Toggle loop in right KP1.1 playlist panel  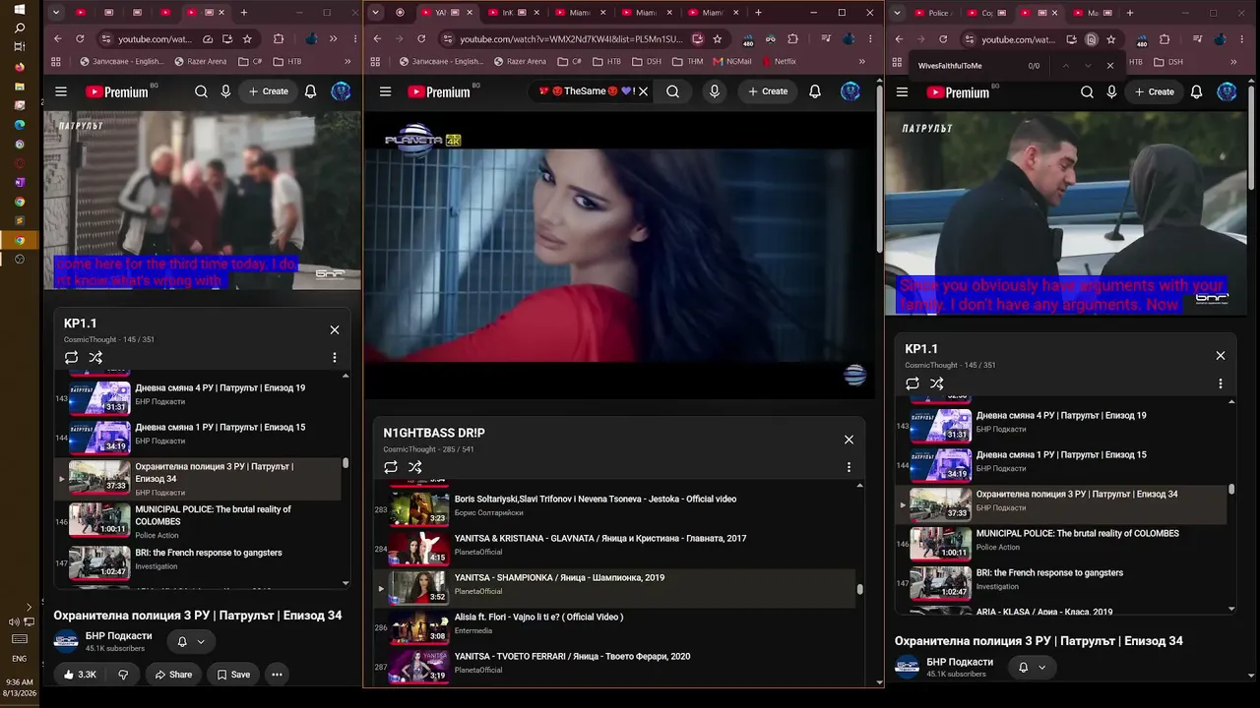pos(913,383)
